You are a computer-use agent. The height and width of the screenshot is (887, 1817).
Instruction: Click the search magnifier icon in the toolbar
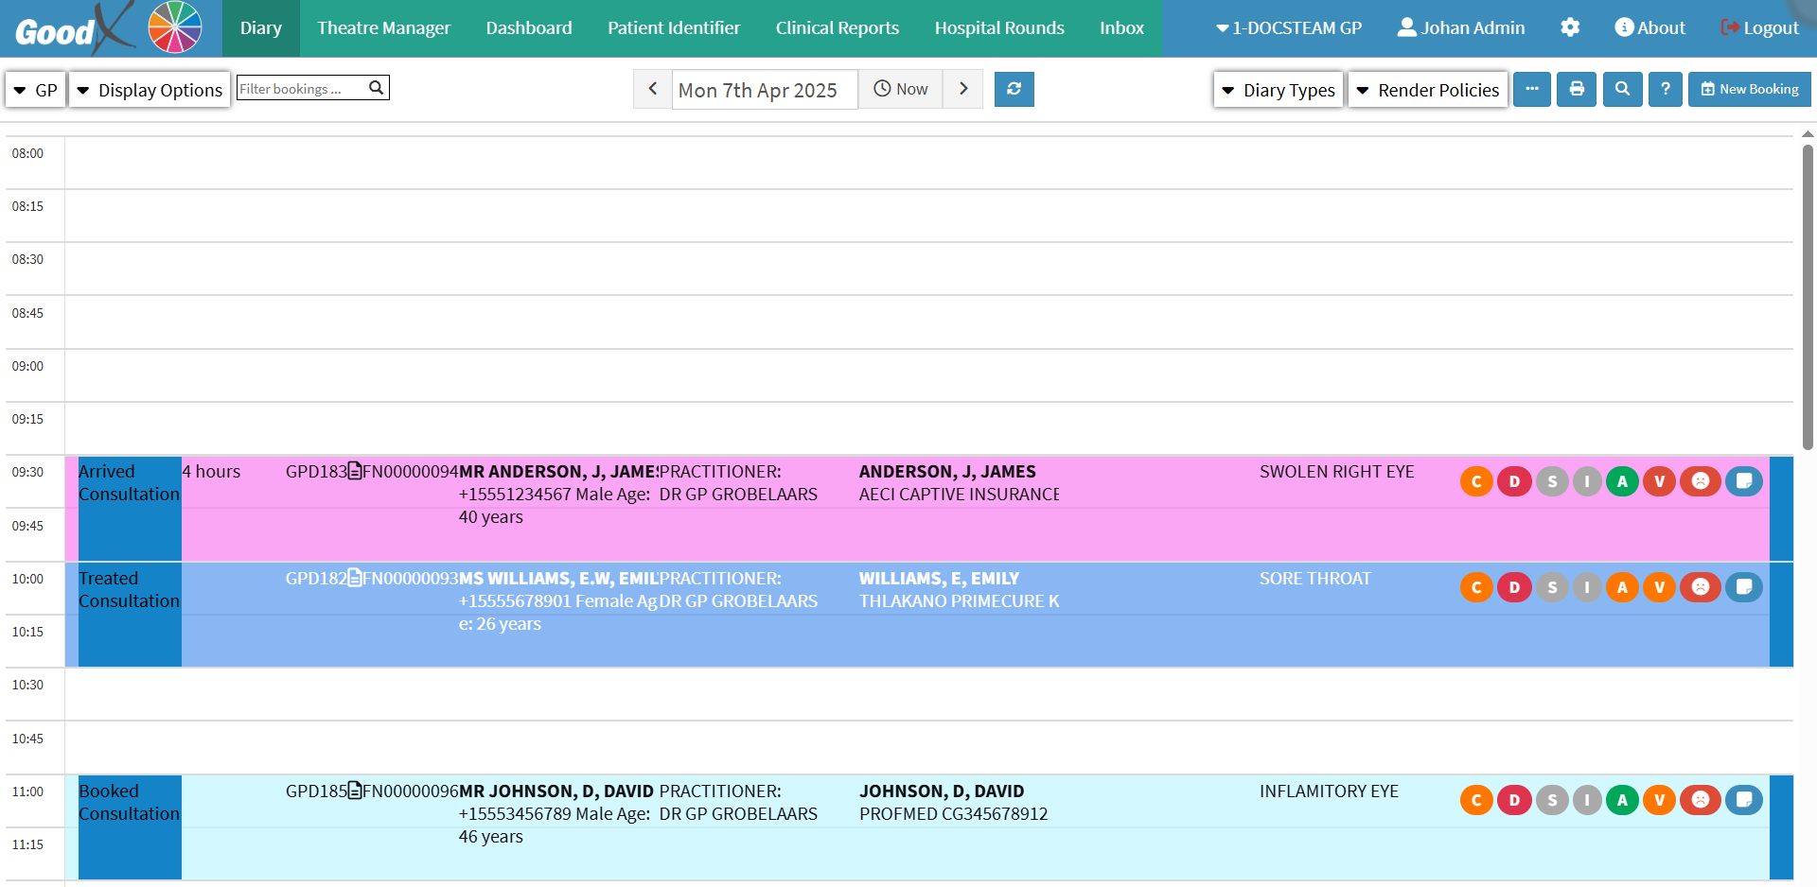[1622, 89]
